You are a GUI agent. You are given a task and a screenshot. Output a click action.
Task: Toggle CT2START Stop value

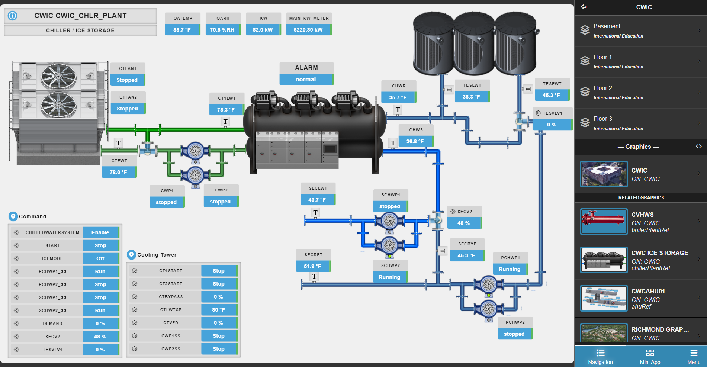click(x=219, y=284)
